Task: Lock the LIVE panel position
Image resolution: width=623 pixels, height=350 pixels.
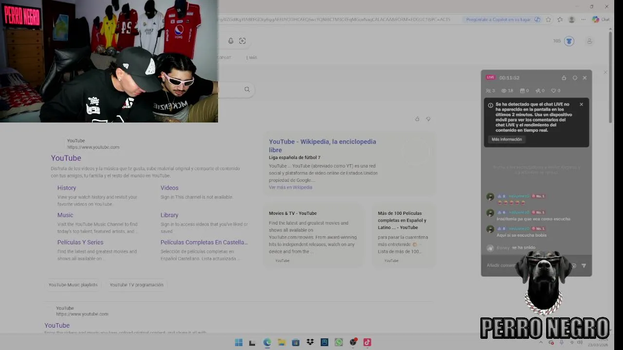Action: [x=564, y=78]
